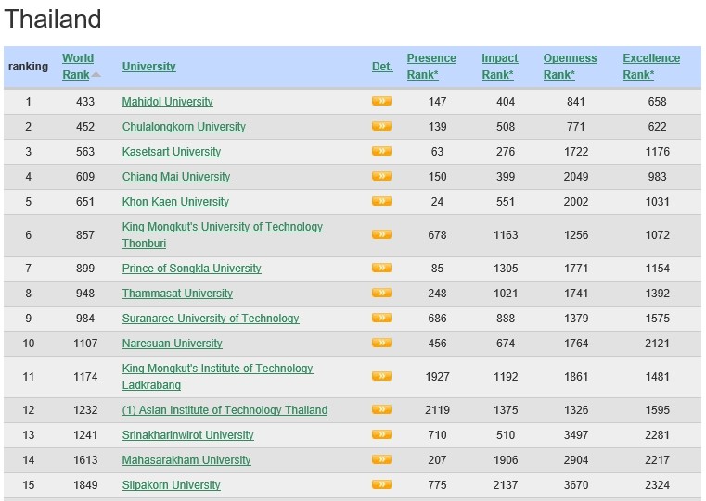706x501 pixels.
Task: Open Mahidol University link
Action: coord(168,102)
